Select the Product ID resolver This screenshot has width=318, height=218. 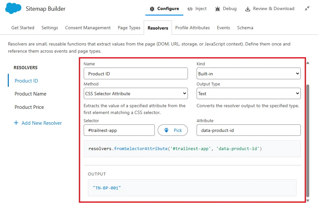coord(26,81)
